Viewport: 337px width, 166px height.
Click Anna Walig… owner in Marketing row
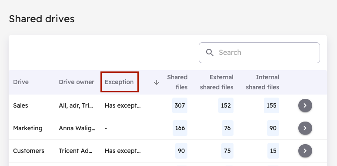(77, 129)
